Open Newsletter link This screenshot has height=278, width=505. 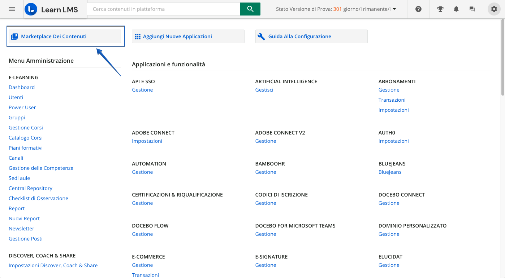pos(22,229)
